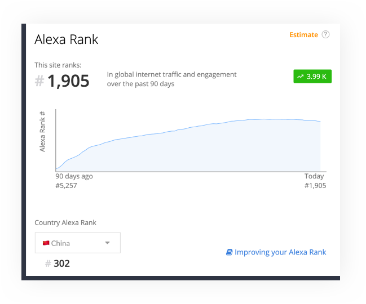Click the Alexa Rank heading

tap(67, 39)
